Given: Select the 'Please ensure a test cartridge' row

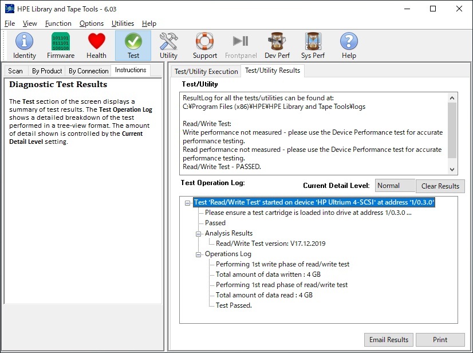Looking at the screenshot, I should 308,213.
